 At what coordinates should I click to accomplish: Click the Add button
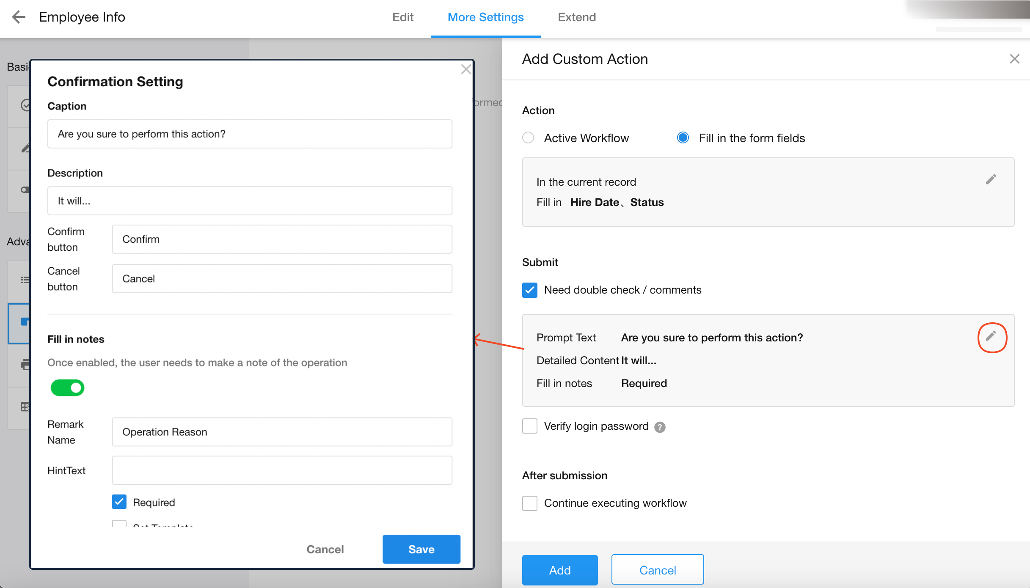click(559, 570)
